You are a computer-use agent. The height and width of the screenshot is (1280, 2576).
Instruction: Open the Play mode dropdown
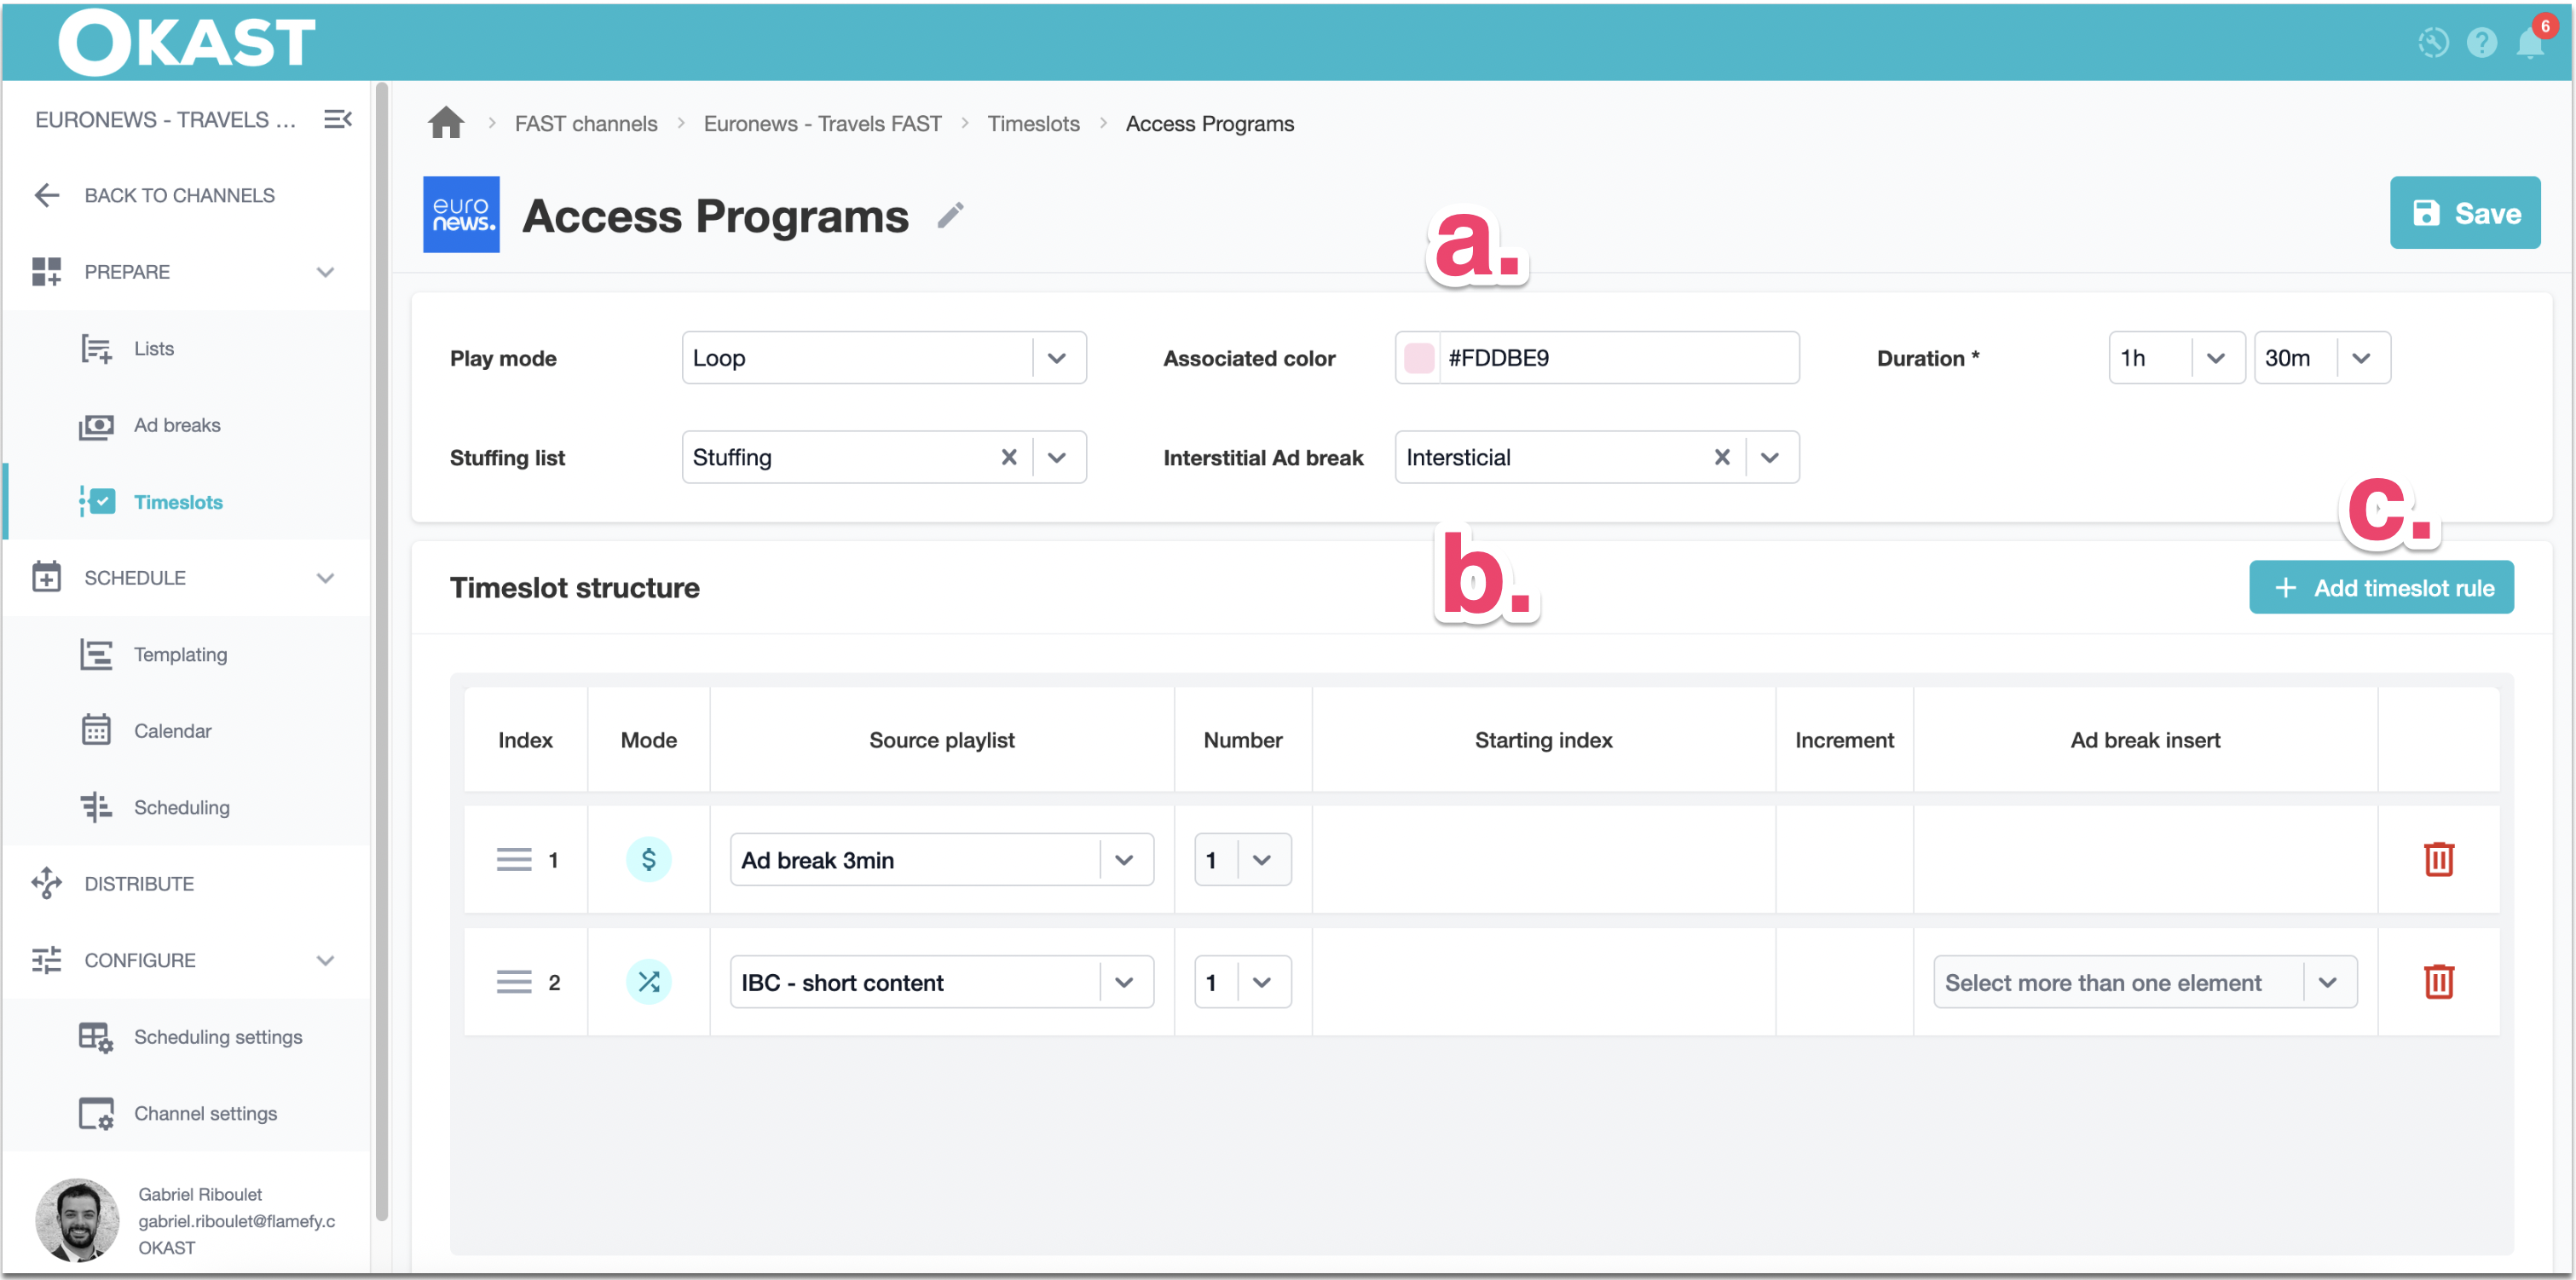(x=1056, y=358)
